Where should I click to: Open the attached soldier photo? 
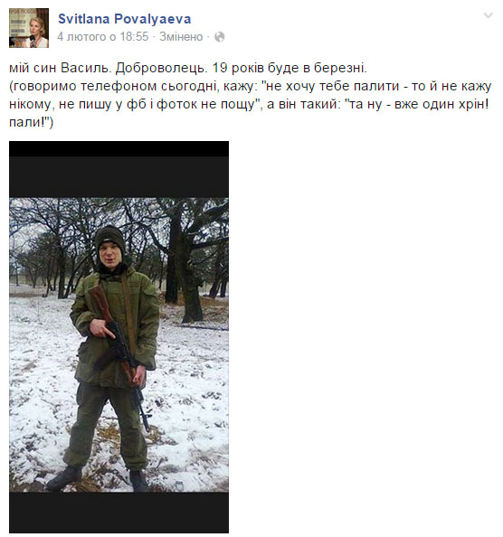pyautogui.click(x=119, y=337)
